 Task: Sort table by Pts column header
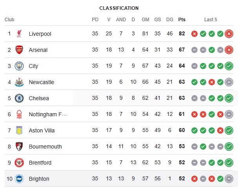coord(182,20)
